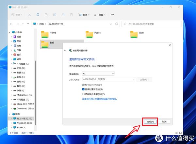
Task: Switch to details view icon
Action: (176, 133)
